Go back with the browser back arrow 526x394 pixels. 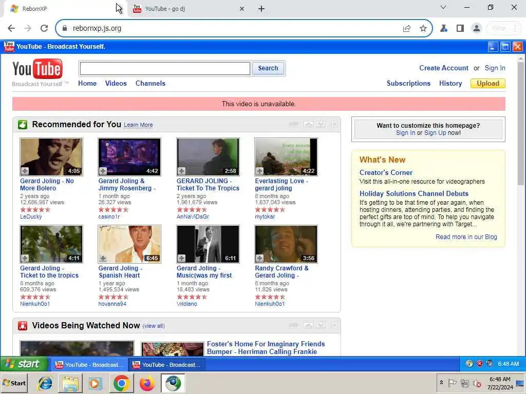[x=11, y=28]
